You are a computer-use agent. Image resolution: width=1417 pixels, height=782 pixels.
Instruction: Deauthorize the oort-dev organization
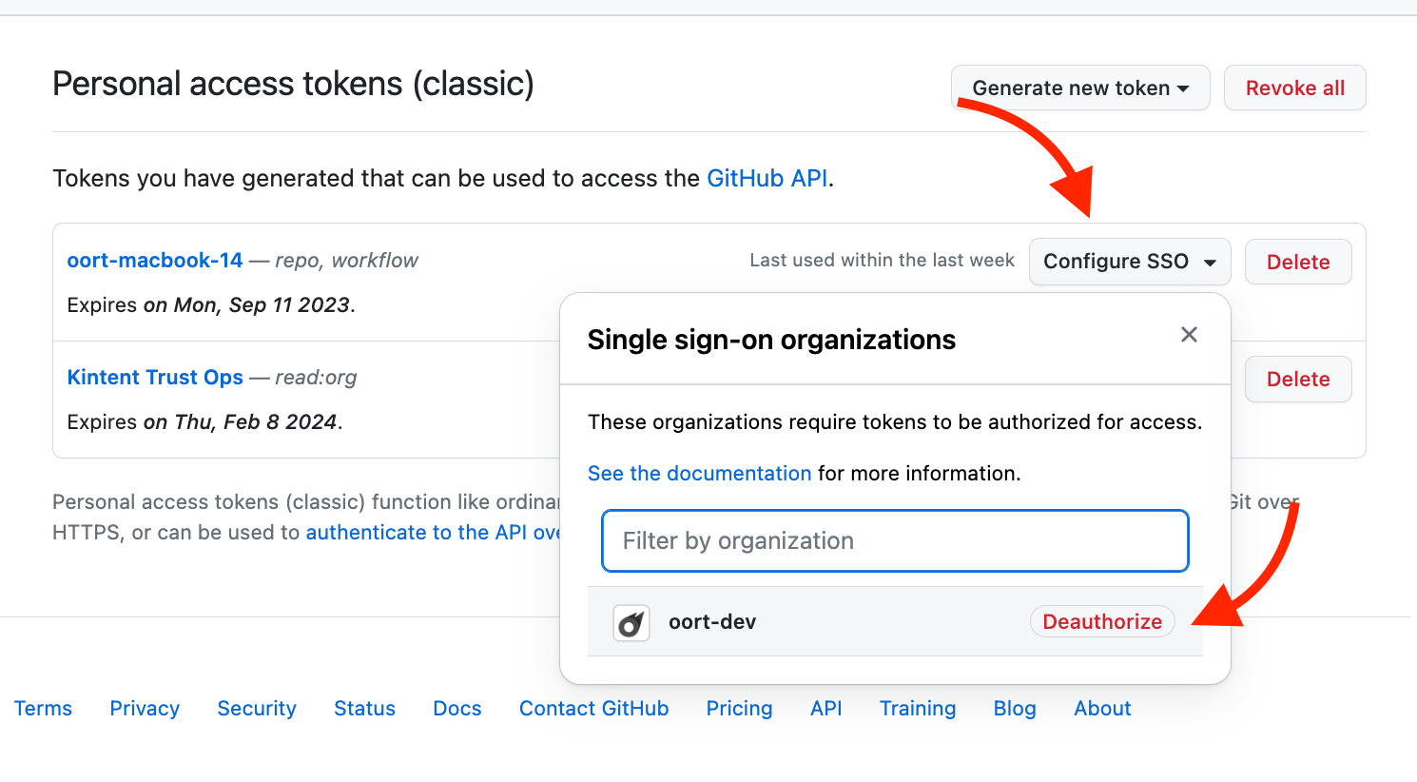[x=1102, y=622]
